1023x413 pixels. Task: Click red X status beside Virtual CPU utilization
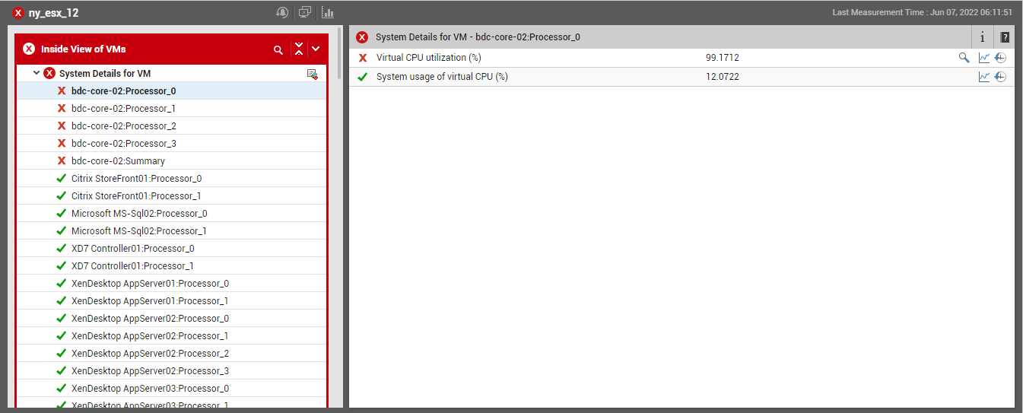tap(363, 58)
